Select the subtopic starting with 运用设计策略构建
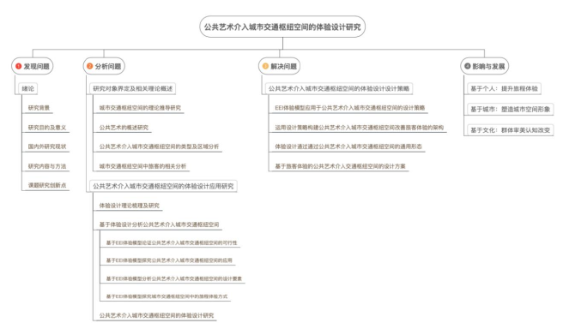The width and height of the screenshot is (563, 329). 359,128
